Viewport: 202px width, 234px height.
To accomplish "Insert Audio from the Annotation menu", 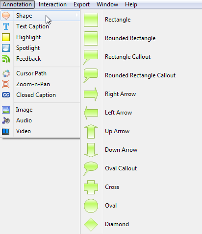I will [40, 120].
